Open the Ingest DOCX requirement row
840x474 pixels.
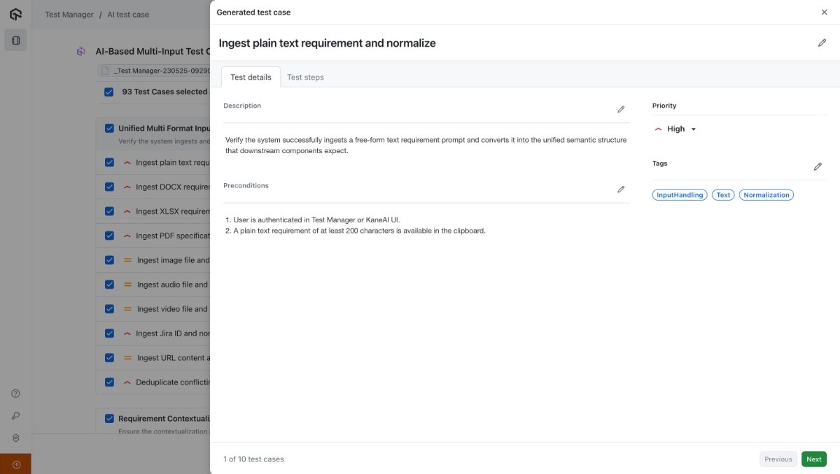[x=173, y=187]
